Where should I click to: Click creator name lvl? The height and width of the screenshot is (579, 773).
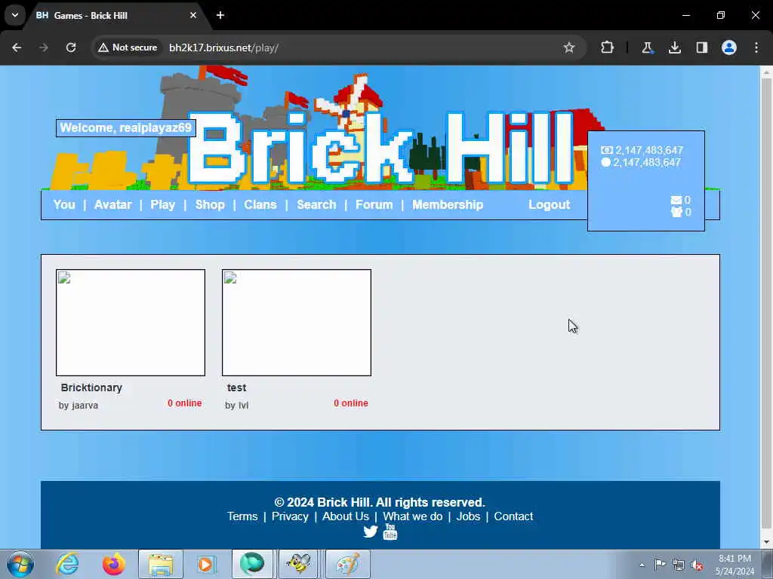pyautogui.click(x=244, y=405)
